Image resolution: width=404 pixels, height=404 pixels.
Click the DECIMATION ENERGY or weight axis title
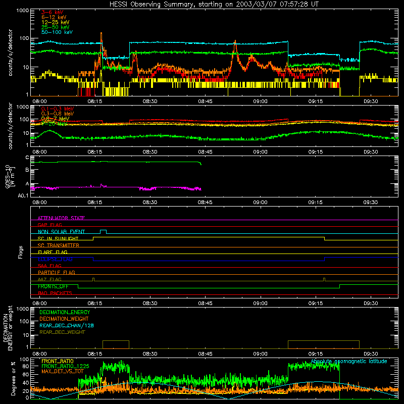click(8, 328)
